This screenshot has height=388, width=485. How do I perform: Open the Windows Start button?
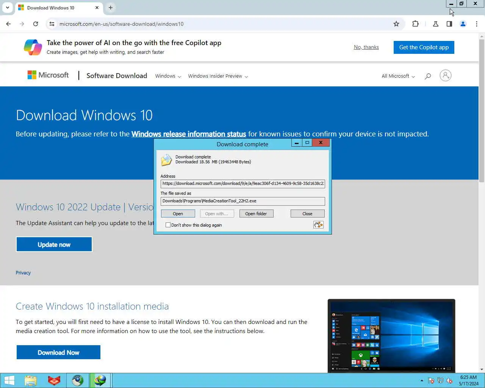pos(9,380)
